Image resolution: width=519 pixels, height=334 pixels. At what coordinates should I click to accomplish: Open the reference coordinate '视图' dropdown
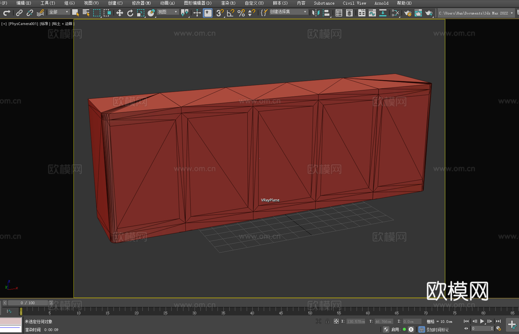click(168, 12)
